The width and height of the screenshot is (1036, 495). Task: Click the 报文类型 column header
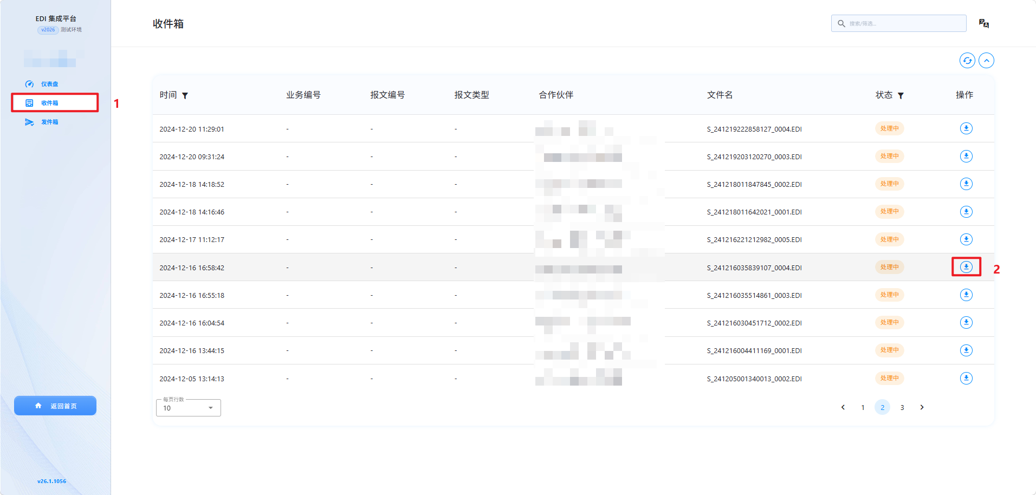471,95
